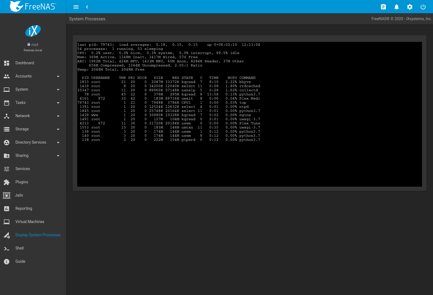Go to the Services page
433x295 pixels.
point(23,169)
